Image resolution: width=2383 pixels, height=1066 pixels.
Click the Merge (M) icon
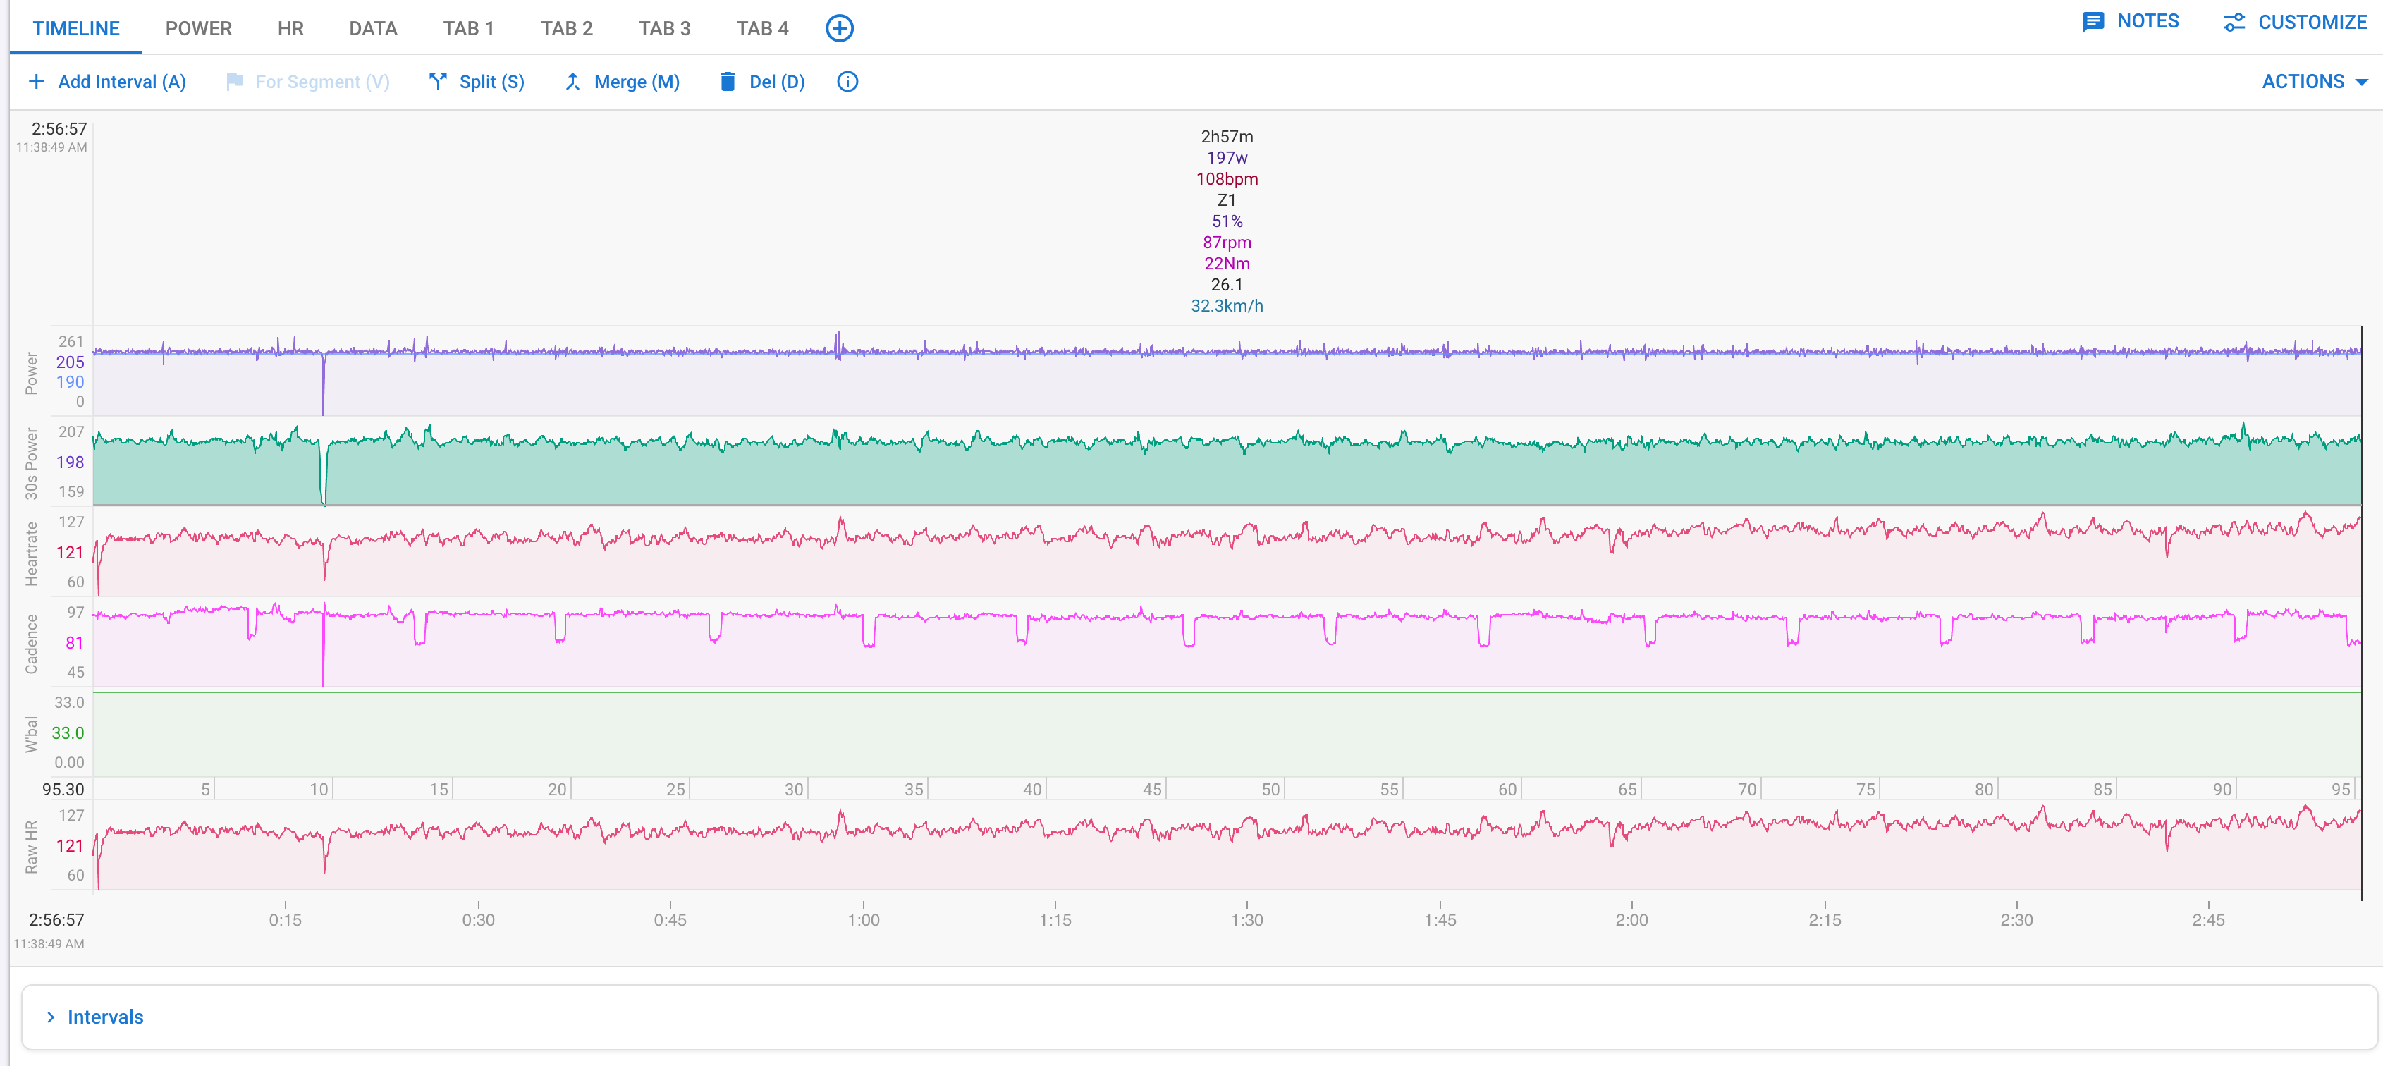click(572, 82)
